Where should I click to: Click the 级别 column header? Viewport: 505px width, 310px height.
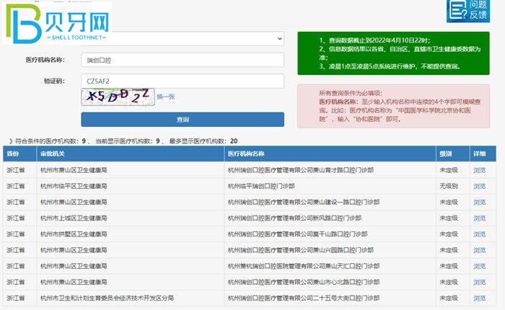pyautogui.click(x=447, y=154)
